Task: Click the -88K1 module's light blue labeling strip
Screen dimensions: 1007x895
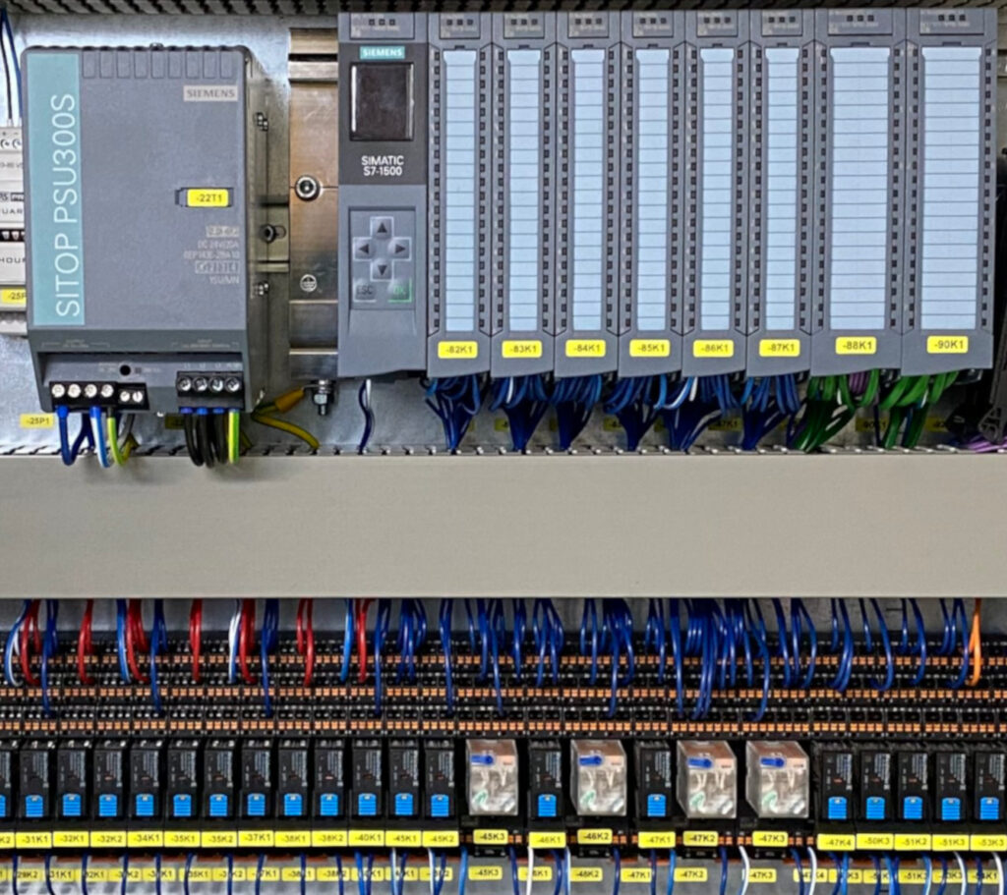Action: tap(859, 187)
